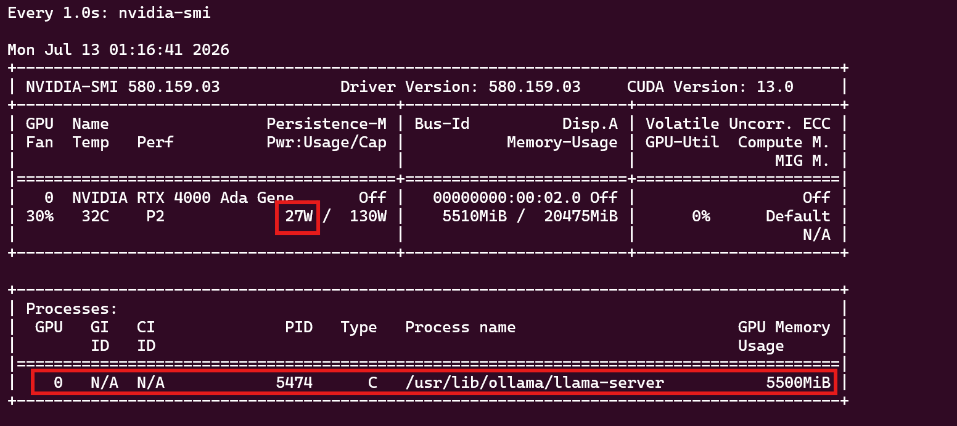Click the compute mode value 'Default'
The image size is (957, 426).
pos(798,216)
